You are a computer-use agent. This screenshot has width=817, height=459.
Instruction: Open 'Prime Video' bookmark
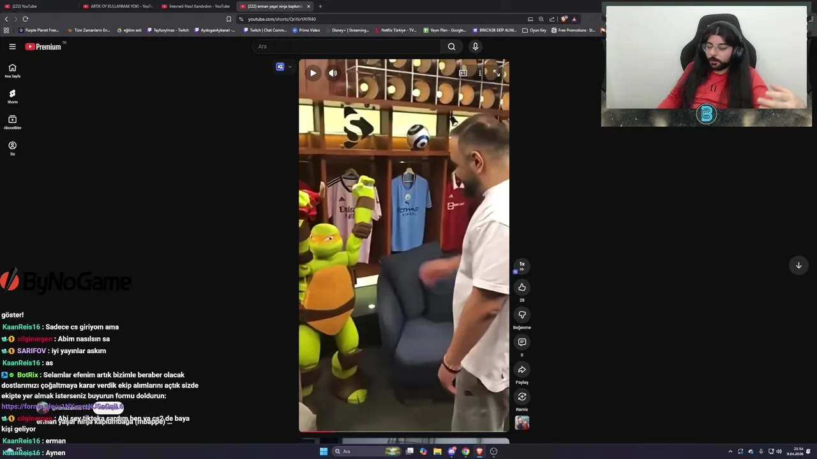coord(306,30)
